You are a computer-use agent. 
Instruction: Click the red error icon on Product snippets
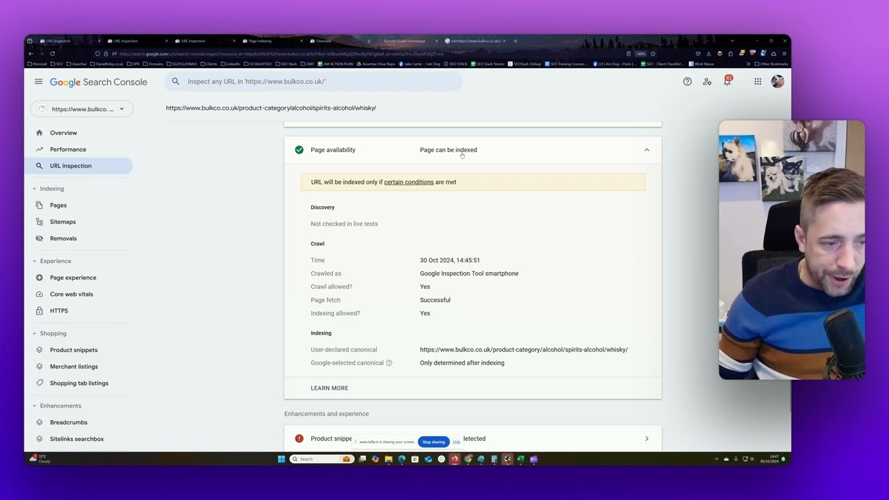point(299,438)
